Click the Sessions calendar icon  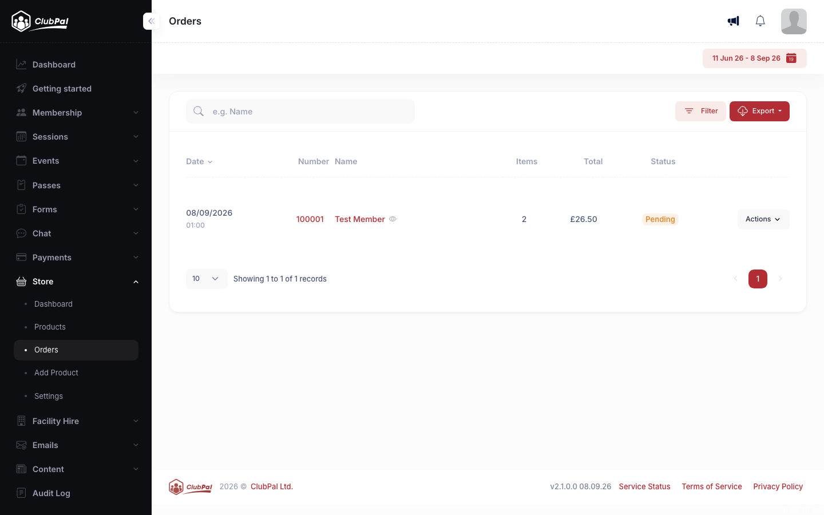[21, 137]
